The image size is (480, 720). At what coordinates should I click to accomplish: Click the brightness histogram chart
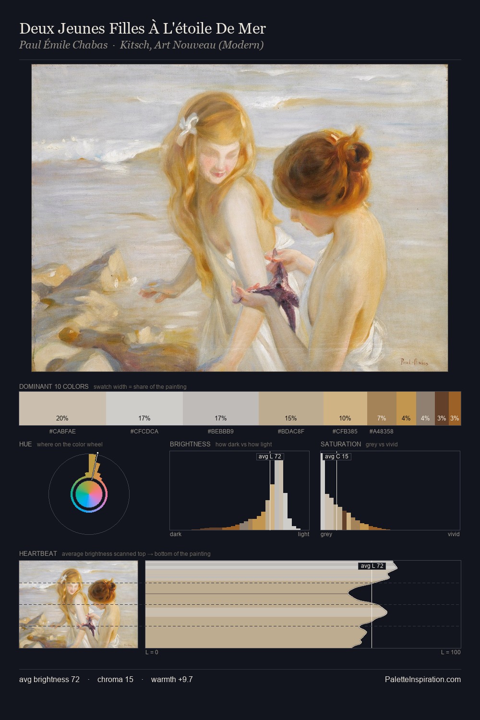[x=240, y=491]
